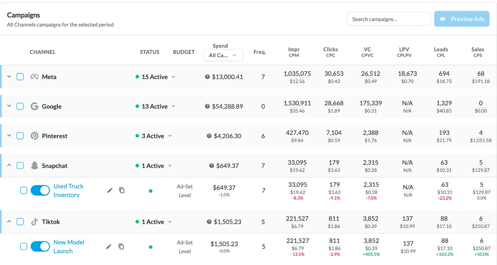Click help icon beside Pinterest spend $4,206.30
The height and width of the screenshot is (265, 497).
(x=209, y=136)
